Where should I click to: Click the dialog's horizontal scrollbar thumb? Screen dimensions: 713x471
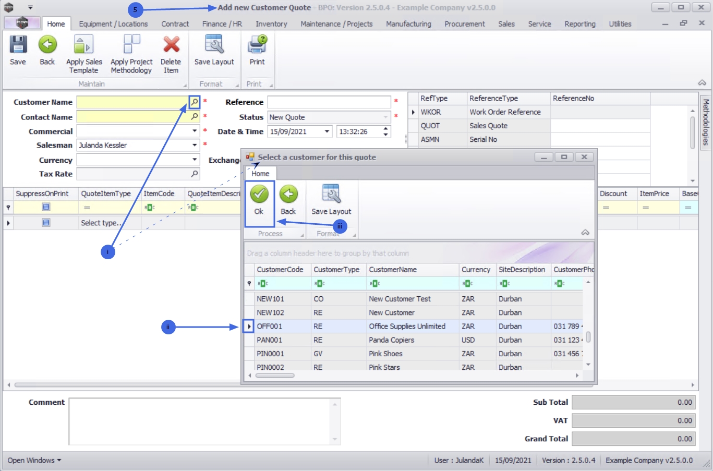click(x=275, y=375)
